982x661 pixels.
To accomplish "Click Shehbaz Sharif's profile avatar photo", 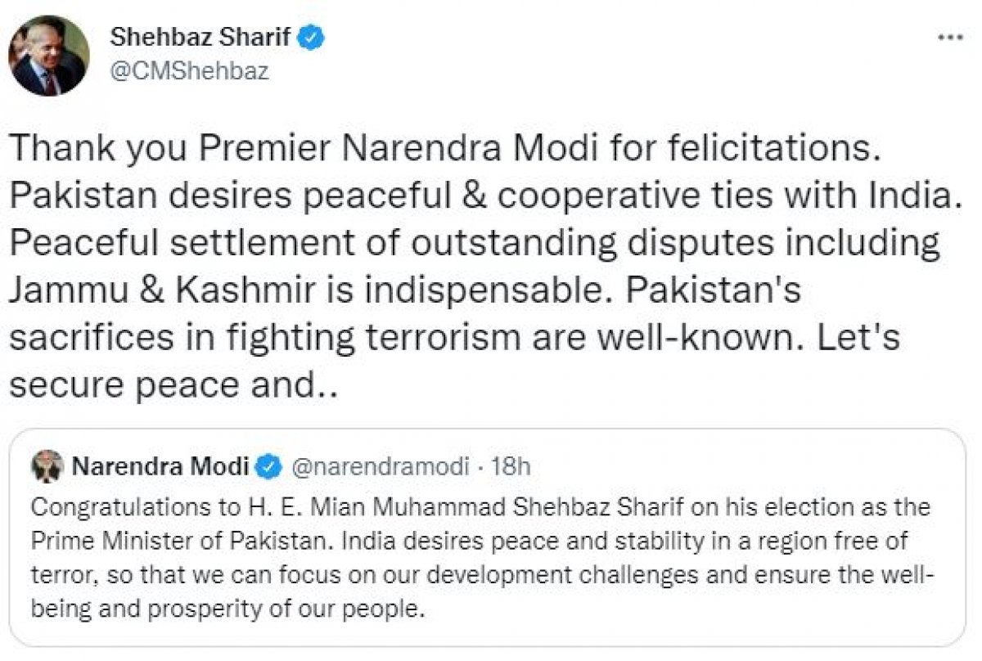I will coord(48,56).
